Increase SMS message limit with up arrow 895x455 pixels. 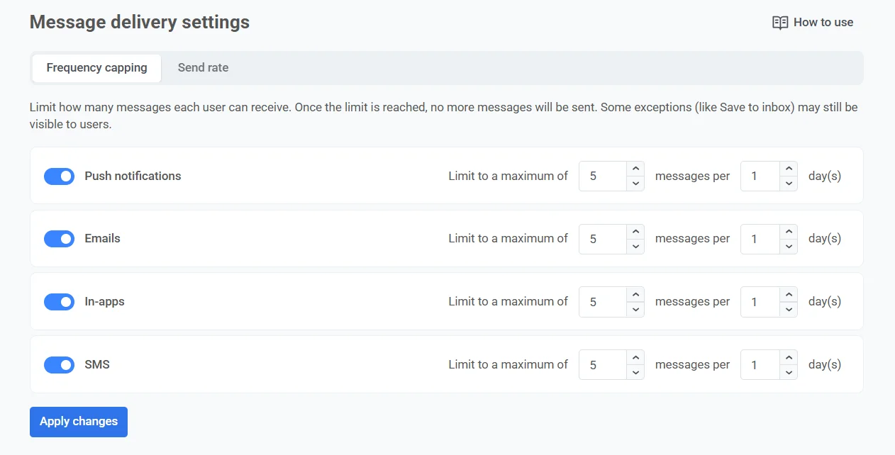click(x=635, y=357)
